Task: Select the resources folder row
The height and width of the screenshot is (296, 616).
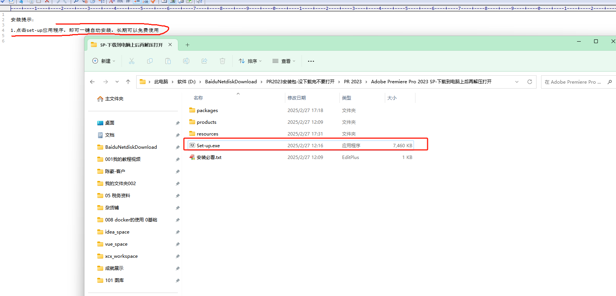Action: pos(301,134)
